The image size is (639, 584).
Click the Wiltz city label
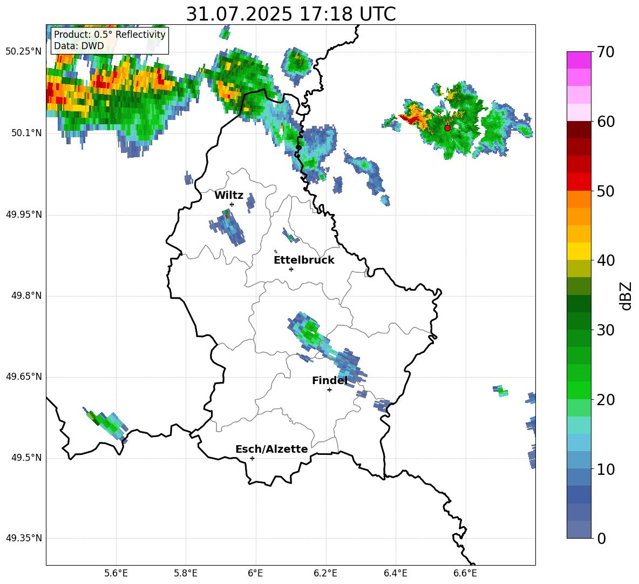click(229, 196)
